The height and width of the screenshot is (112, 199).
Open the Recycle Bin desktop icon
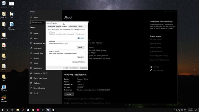coord(4,4)
